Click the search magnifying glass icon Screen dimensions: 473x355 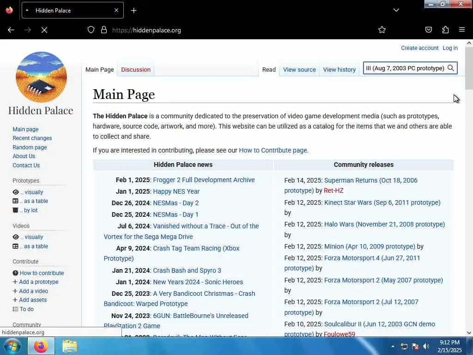[x=451, y=68]
